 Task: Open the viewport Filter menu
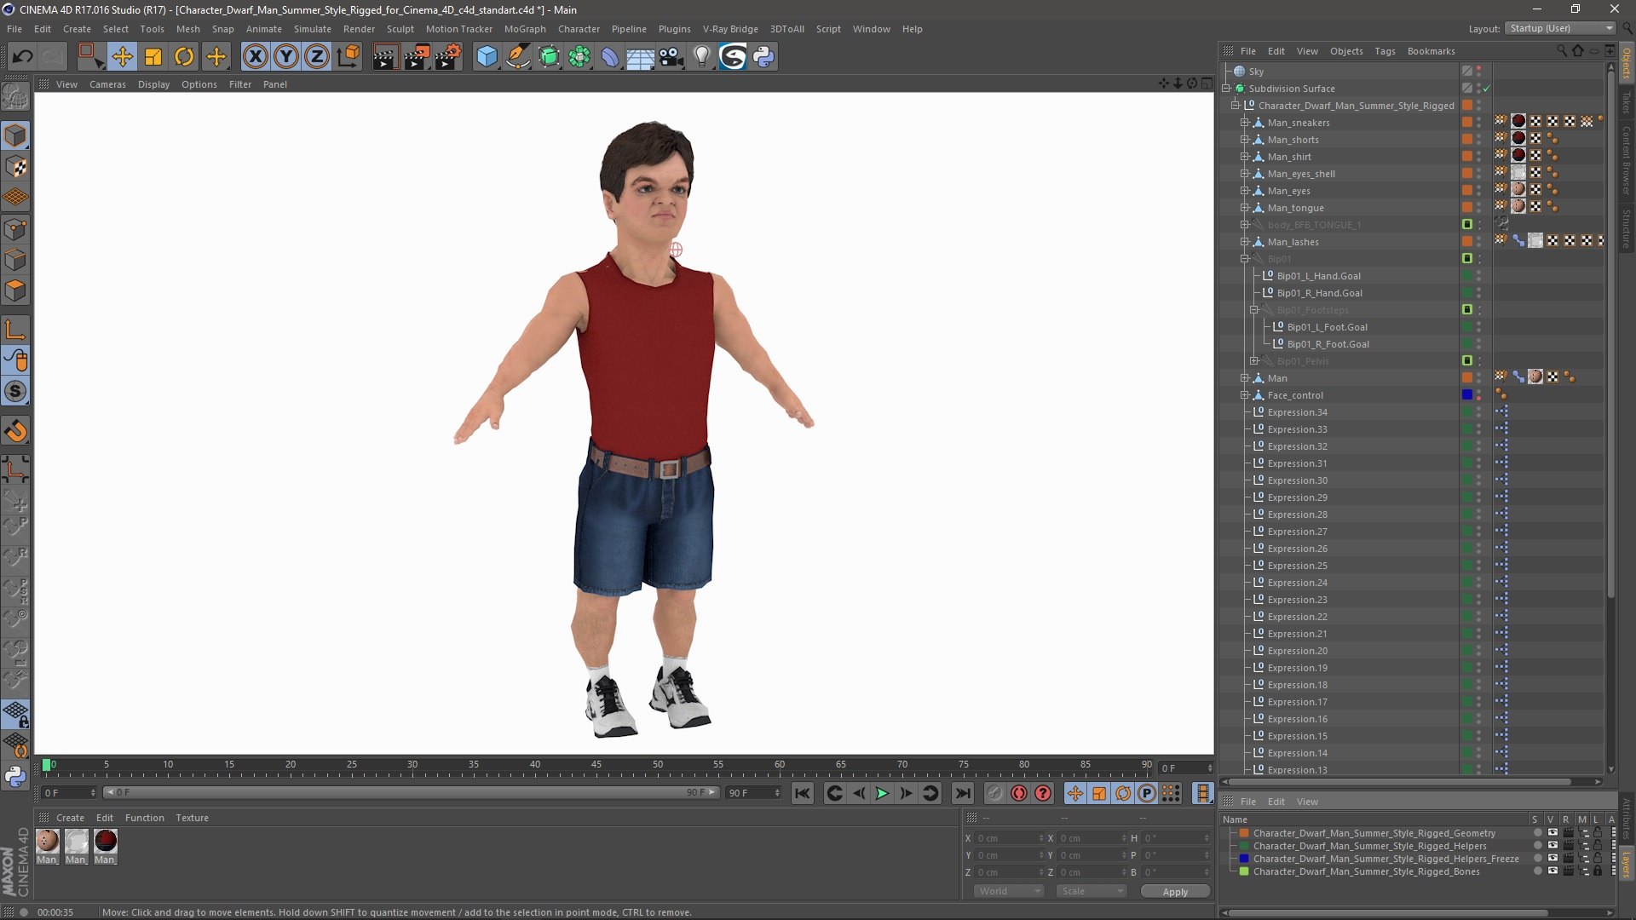tap(240, 84)
